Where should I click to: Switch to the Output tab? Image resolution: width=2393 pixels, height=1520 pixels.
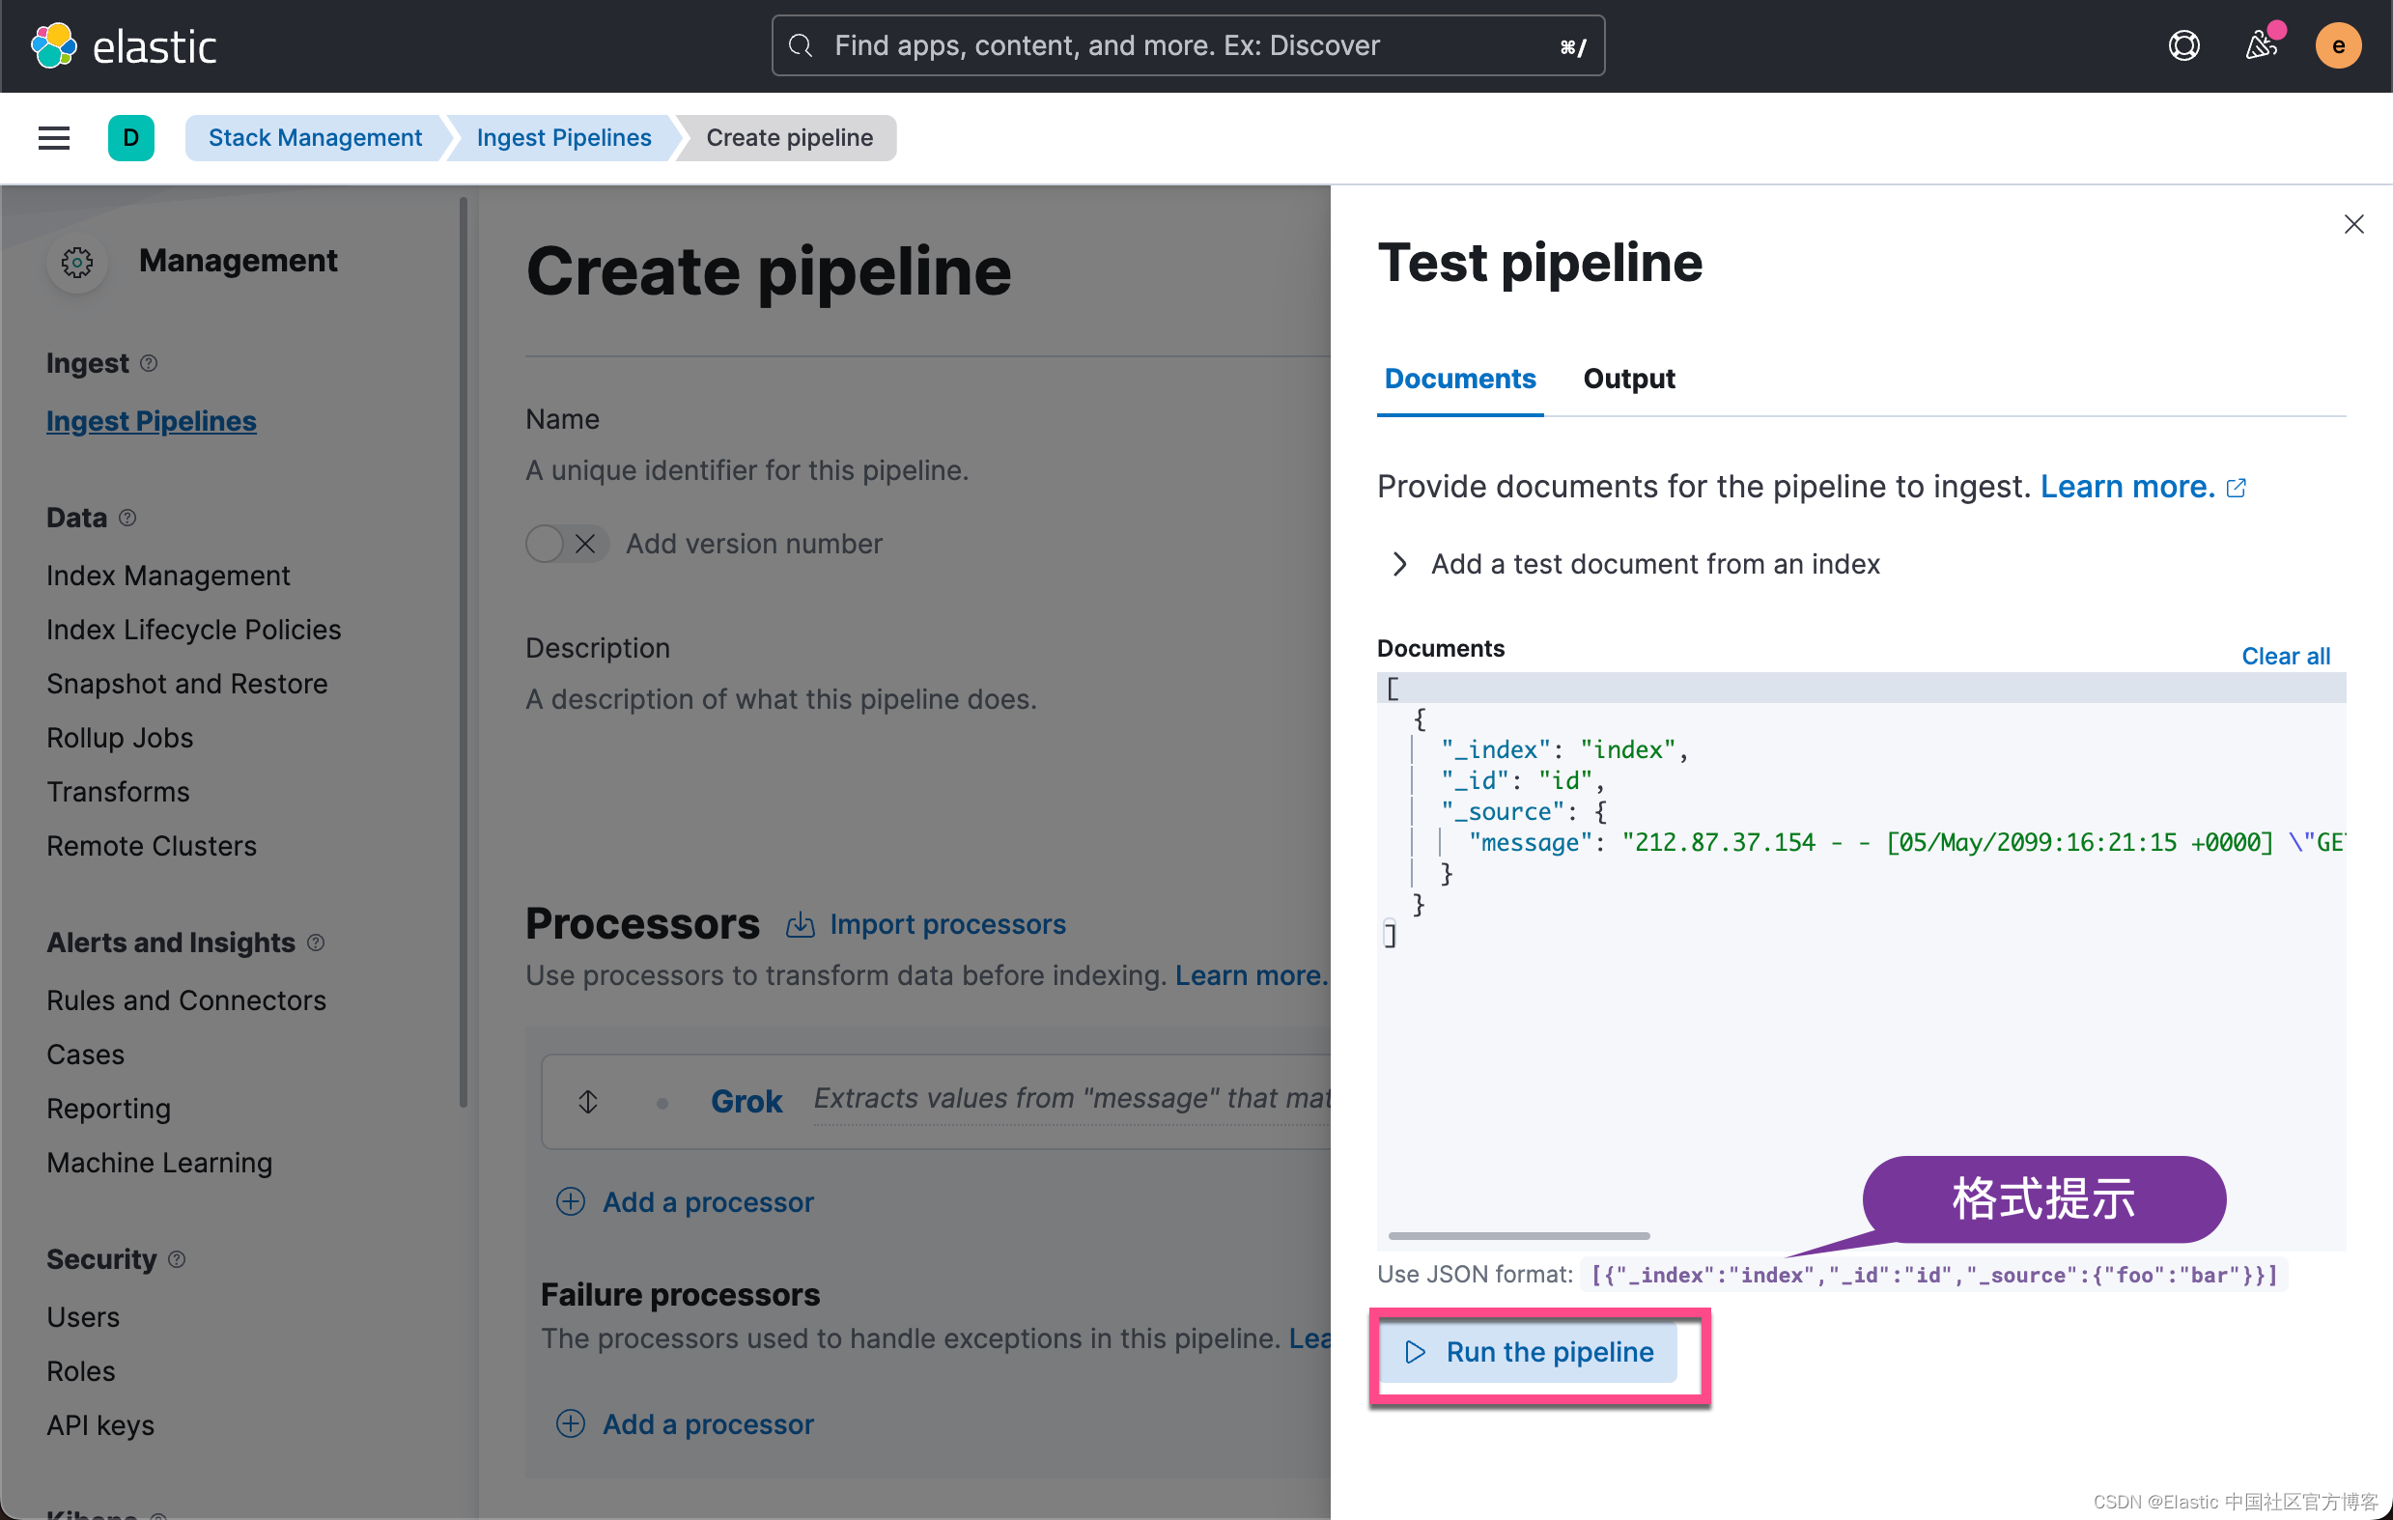point(1628,379)
